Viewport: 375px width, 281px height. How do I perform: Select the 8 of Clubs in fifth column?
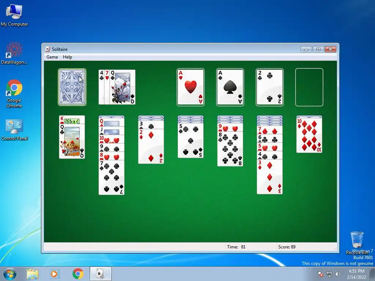coord(230,149)
